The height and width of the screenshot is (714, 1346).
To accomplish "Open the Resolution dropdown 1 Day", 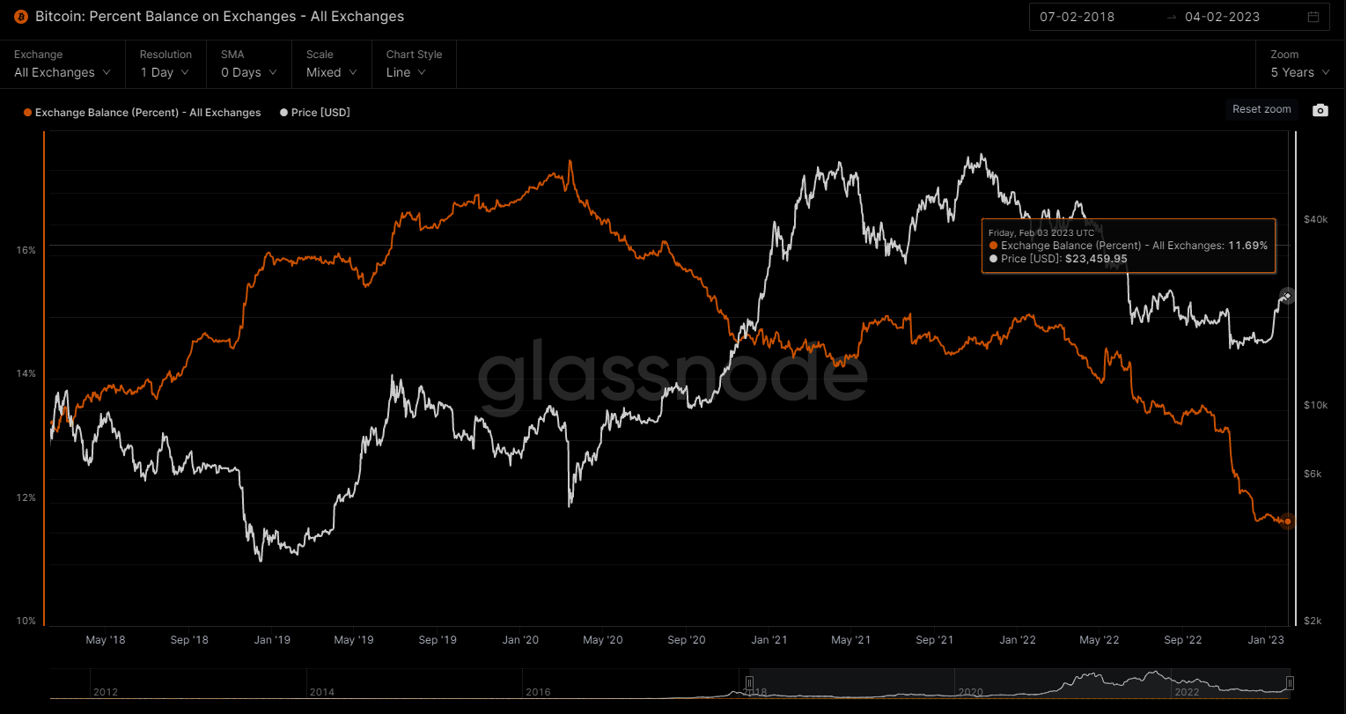I will [x=165, y=72].
